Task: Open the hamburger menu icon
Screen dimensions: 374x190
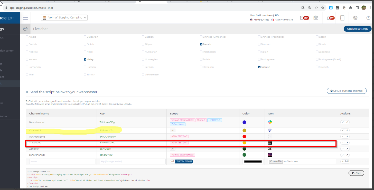Action: pyautogui.click(x=25, y=18)
